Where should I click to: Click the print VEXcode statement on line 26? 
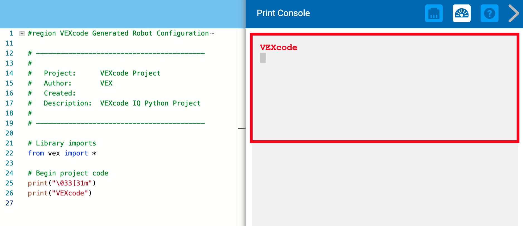click(x=59, y=193)
